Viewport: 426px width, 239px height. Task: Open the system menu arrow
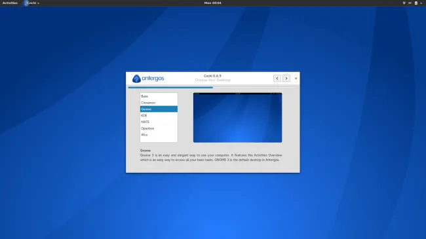pyautogui.click(x=421, y=3)
